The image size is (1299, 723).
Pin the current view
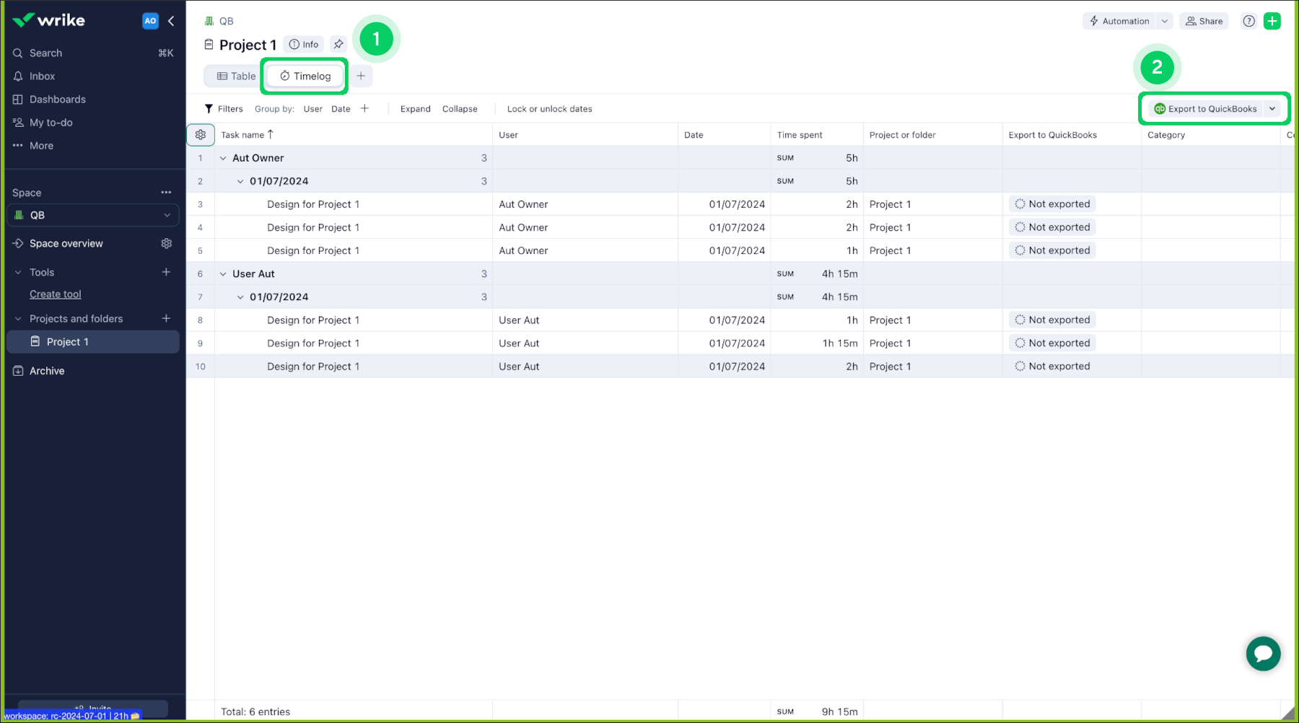coord(338,44)
